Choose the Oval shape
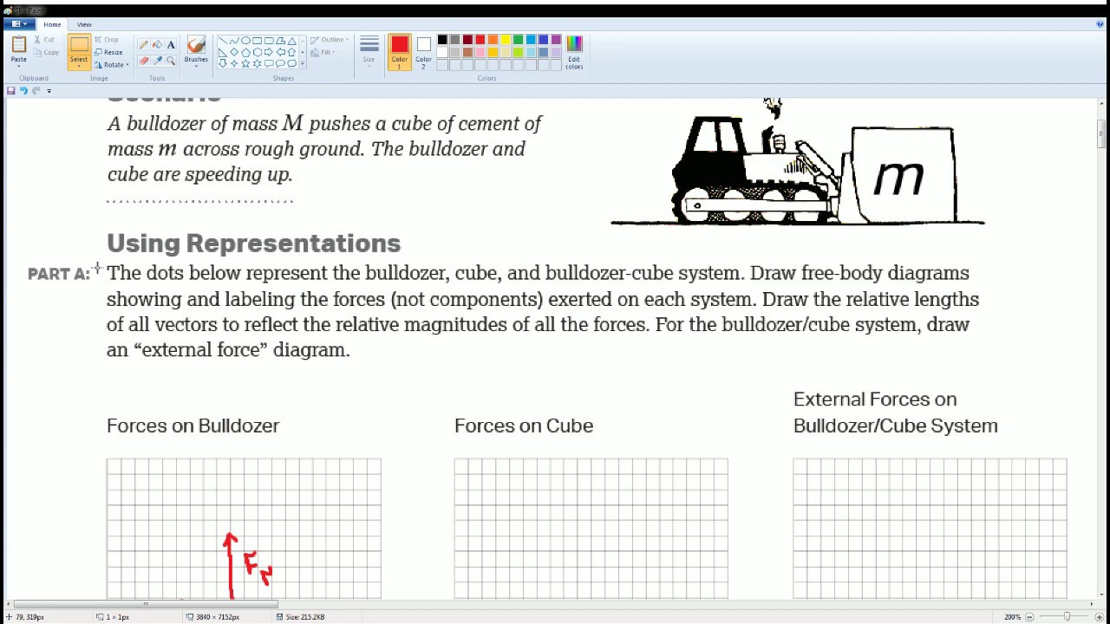Screen dimensions: 1110x624 (245, 41)
